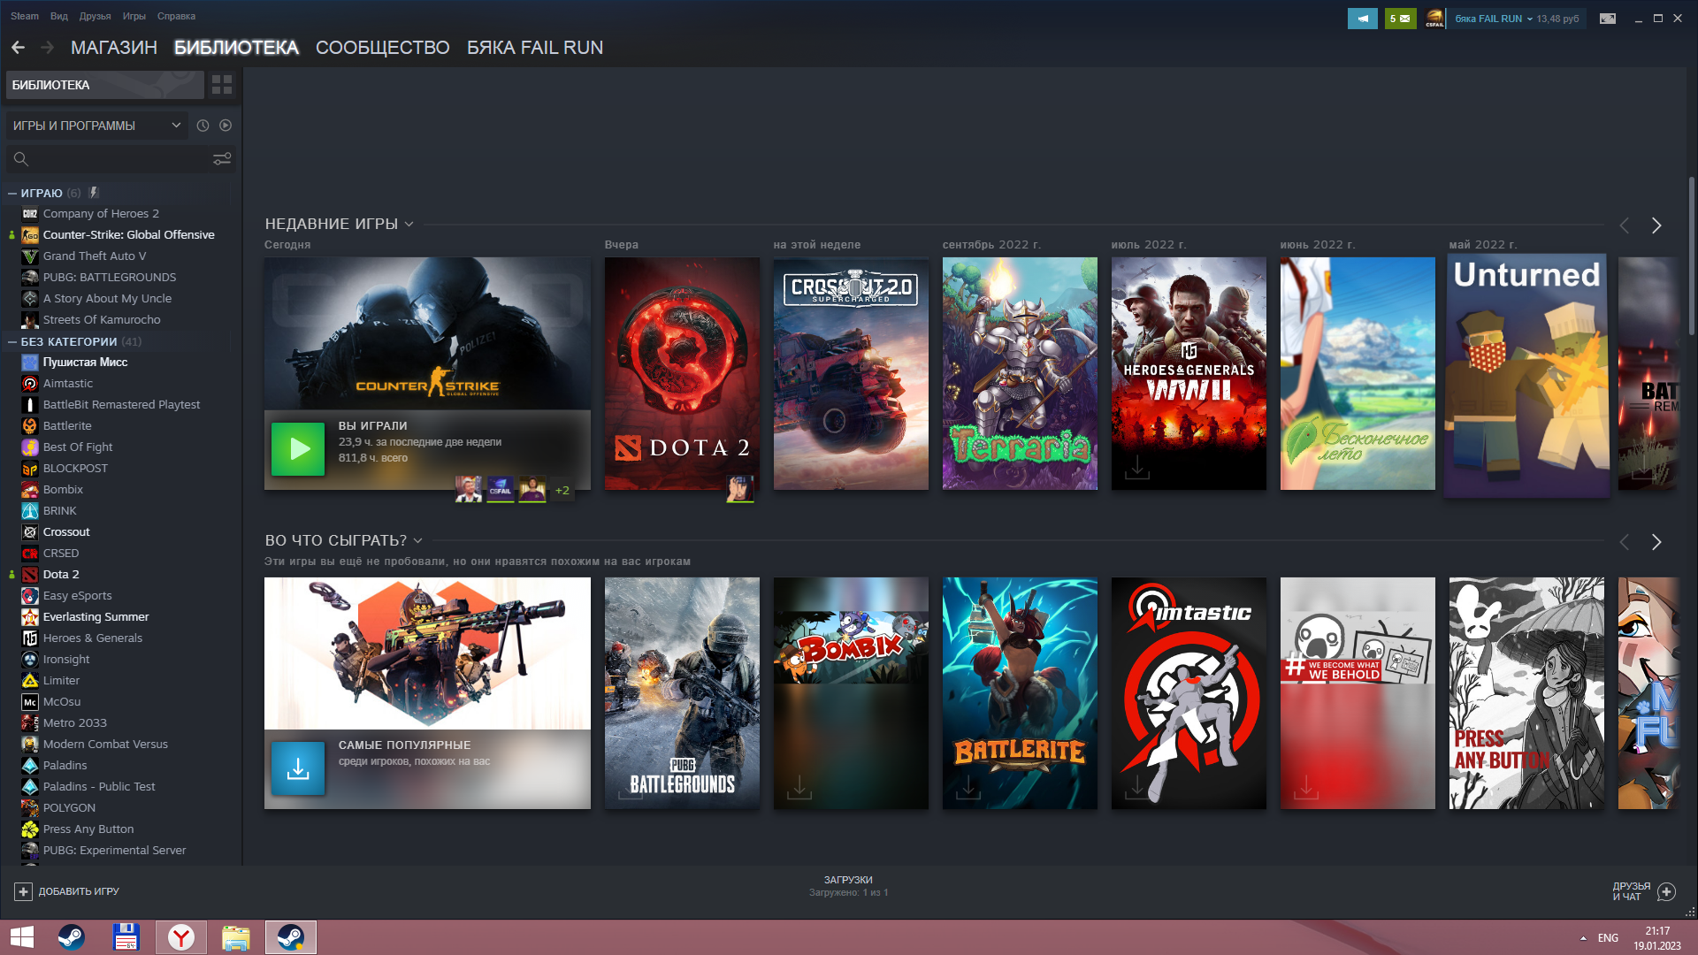Open the БЯКА FAIL RUN profile tab
The image size is (1698, 955).
[x=535, y=48]
